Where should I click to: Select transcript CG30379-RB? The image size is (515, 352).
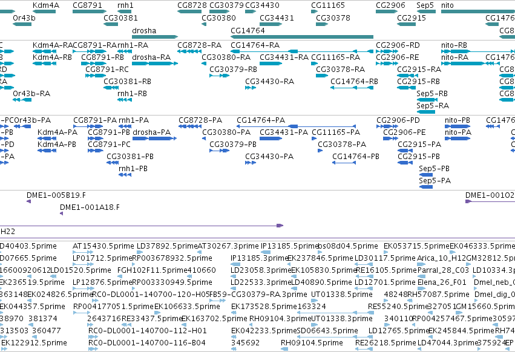220,76
